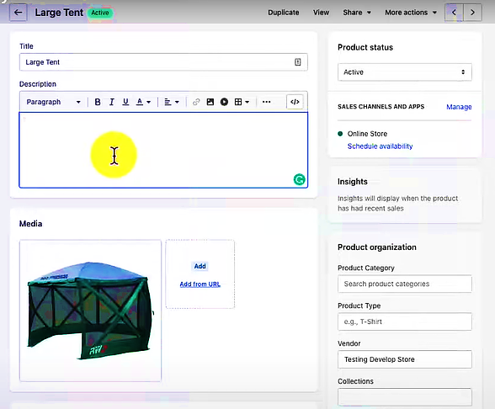Open the Grammarly icon in the description box
The image size is (495, 409).
[300, 179]
